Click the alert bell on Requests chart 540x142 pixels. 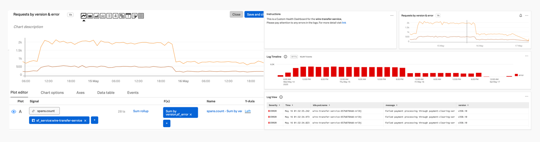click(x=521, y=16)
